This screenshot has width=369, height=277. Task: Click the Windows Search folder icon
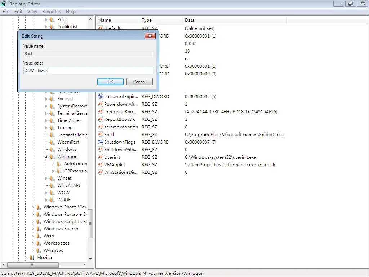click(x=39, y=229)
